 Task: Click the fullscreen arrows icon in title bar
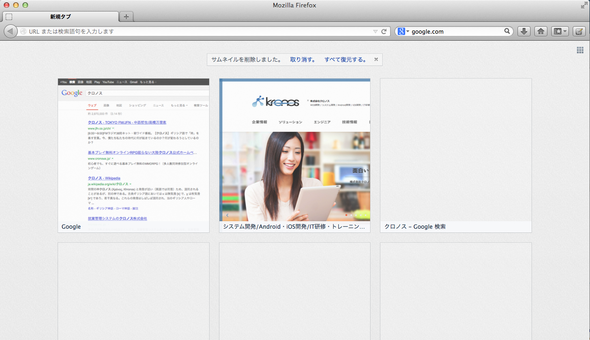(x=584, y=5)
